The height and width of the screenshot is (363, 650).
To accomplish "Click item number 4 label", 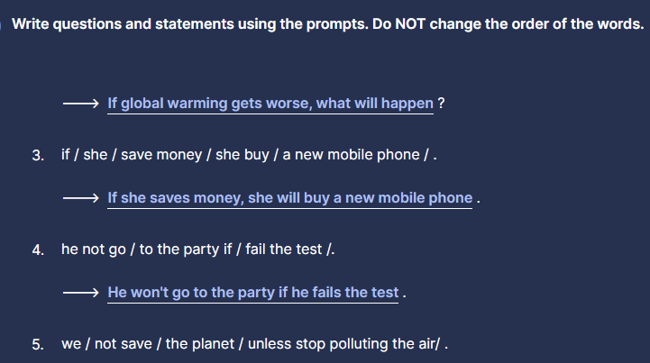I will pos(37,250).
